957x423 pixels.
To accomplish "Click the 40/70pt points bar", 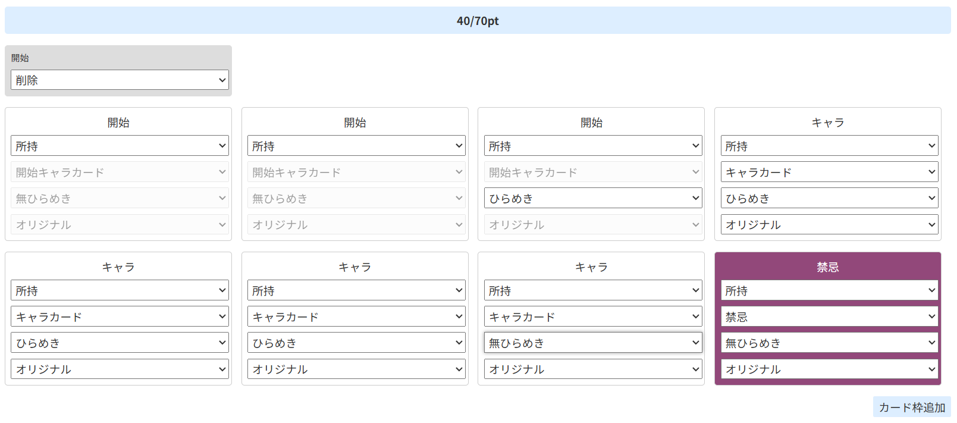I will click(x=478, y=21).
